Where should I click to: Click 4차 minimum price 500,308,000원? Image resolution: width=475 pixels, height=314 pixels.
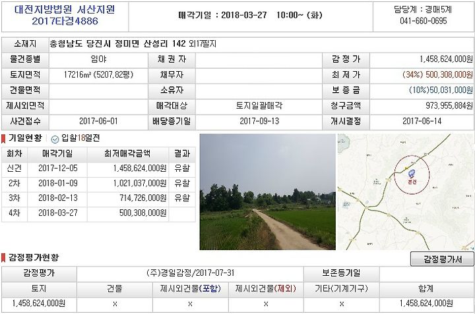pyautogui.click(x=143, y=213)
